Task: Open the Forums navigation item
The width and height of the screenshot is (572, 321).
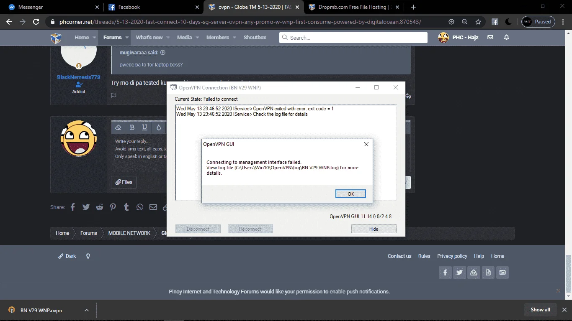Action: tap(113, 38)
